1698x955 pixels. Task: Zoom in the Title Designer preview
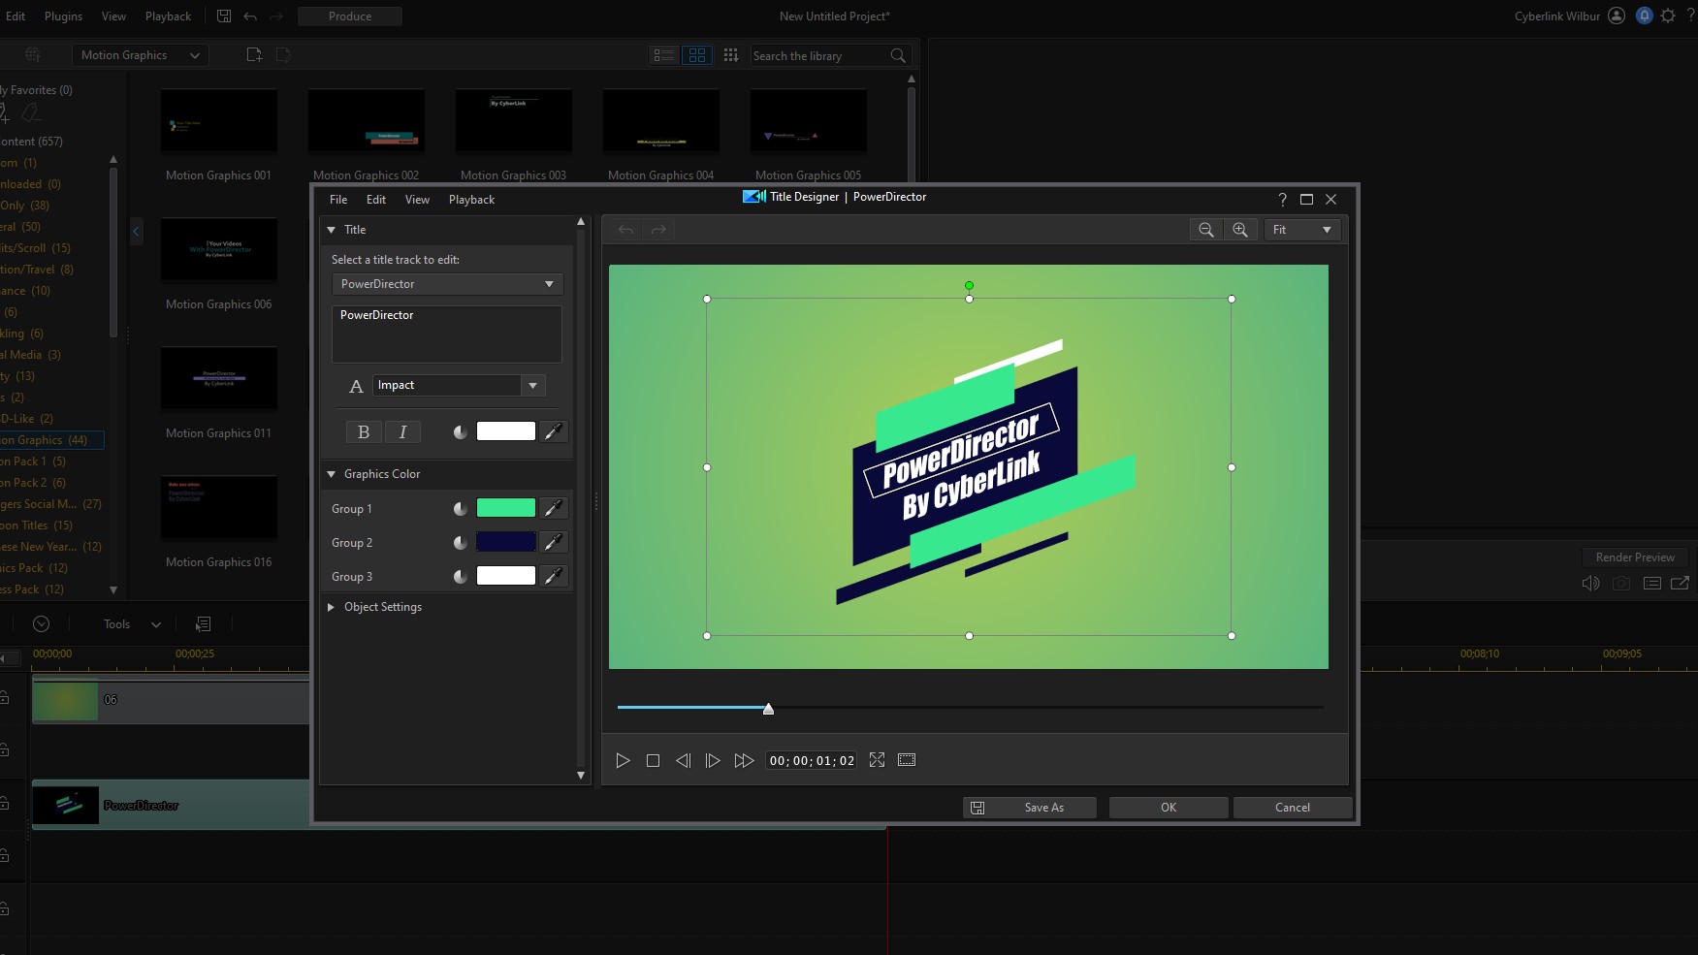point(1240,230)
